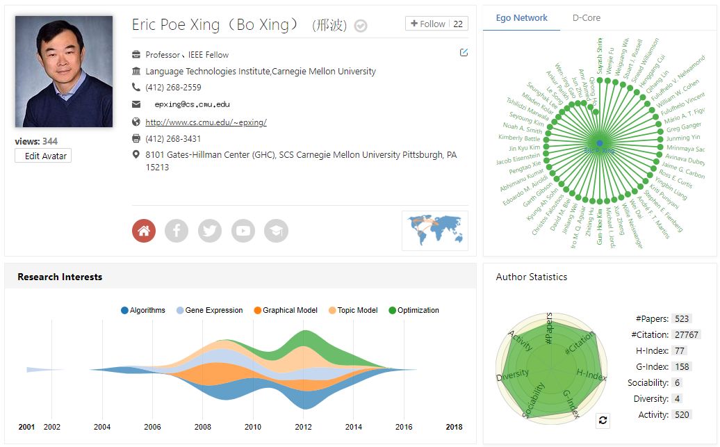
Task: Click the verified checkmark beside the name
Action: [361, 26]
